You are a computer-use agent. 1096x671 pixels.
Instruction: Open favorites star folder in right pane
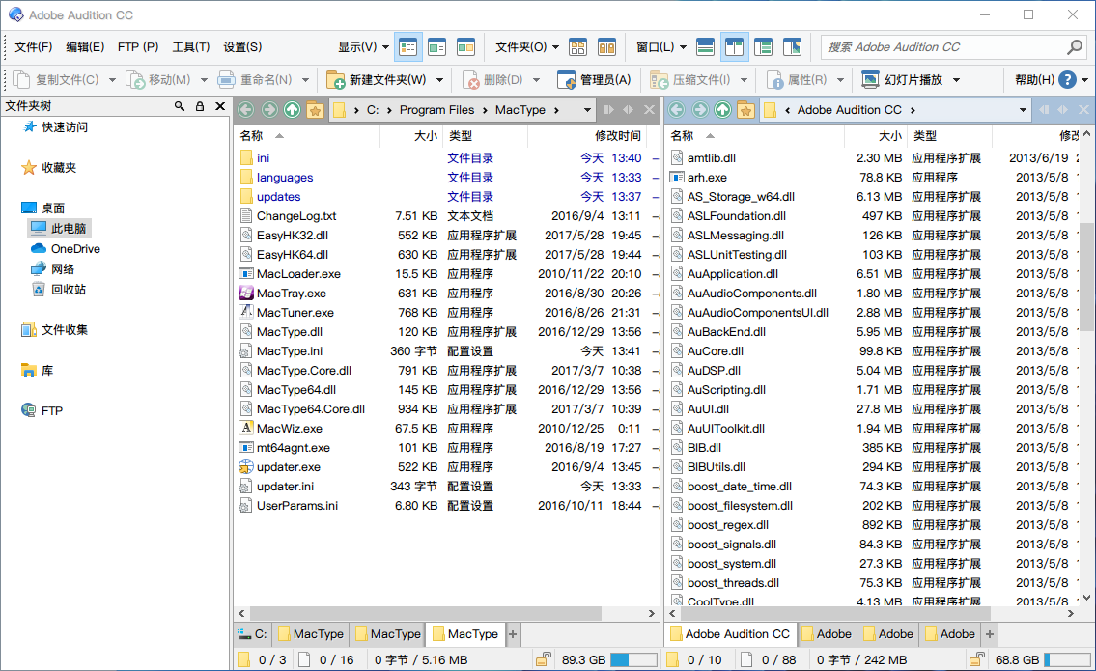tap(745, 110)
